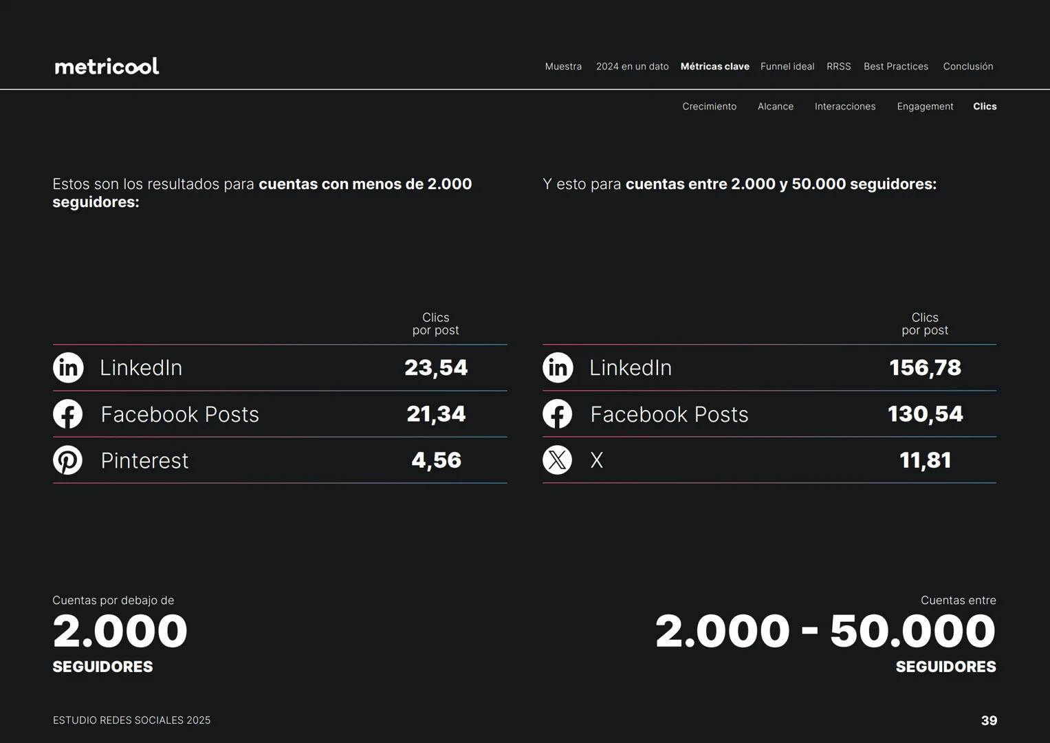Jump to the RRSS section
This screenshot has height=743, width=1050.
(838, 67)
